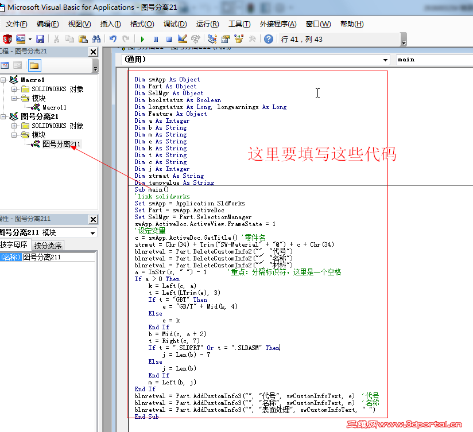This screenshot has height=432, width=473.
Task: Click the View Object icon in project panel
Action: pos(17,65)
